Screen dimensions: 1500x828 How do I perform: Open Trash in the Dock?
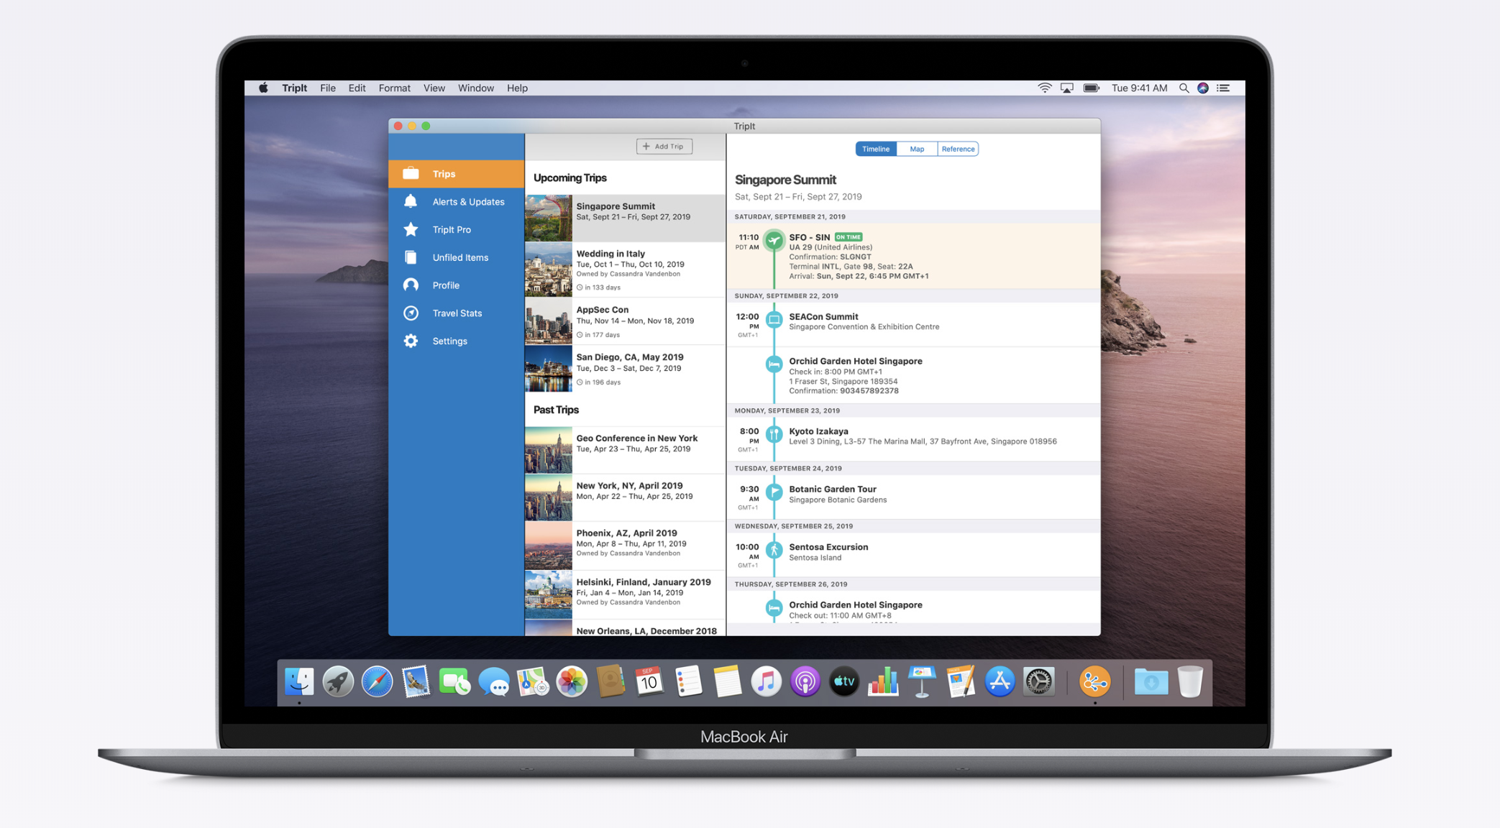coord(1190,681)
